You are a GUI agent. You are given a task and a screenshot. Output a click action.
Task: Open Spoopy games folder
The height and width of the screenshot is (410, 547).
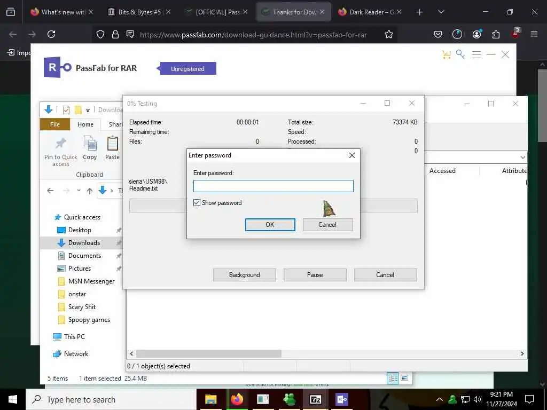tap(84, 320)
